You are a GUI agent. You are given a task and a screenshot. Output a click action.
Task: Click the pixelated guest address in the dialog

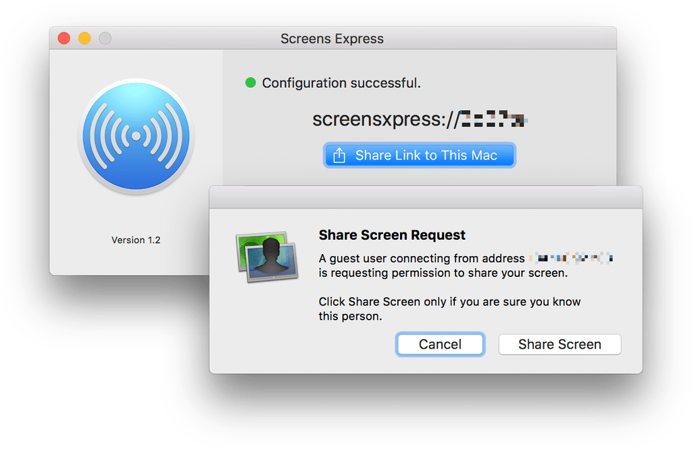[x=571, y=258]
